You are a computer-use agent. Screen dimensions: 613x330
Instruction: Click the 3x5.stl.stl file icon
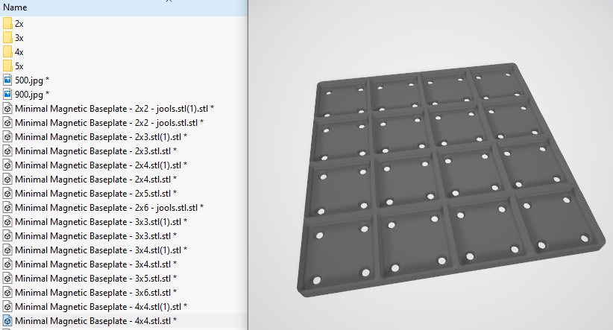(x=7, y=278)
